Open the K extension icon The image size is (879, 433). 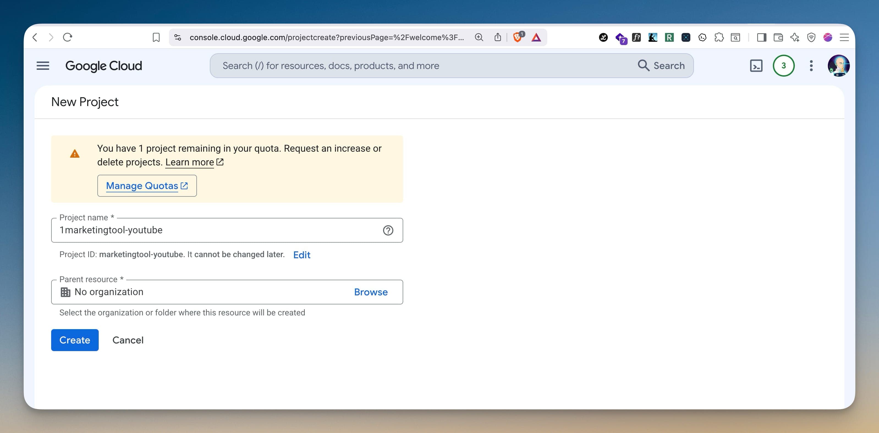point(653,37)
